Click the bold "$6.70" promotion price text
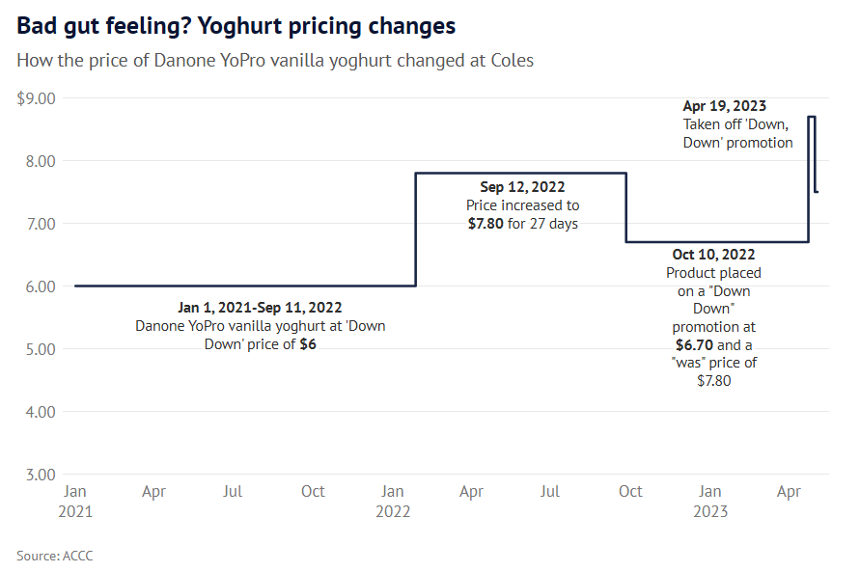 point(693,344)
